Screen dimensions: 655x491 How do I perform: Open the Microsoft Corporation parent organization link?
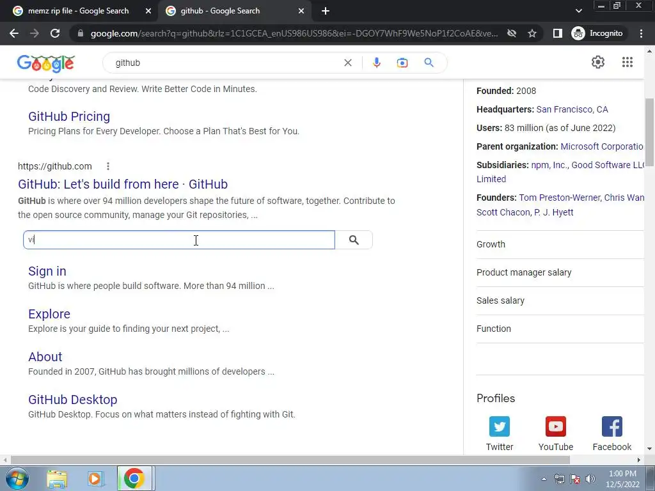click(x=602, y=146)
